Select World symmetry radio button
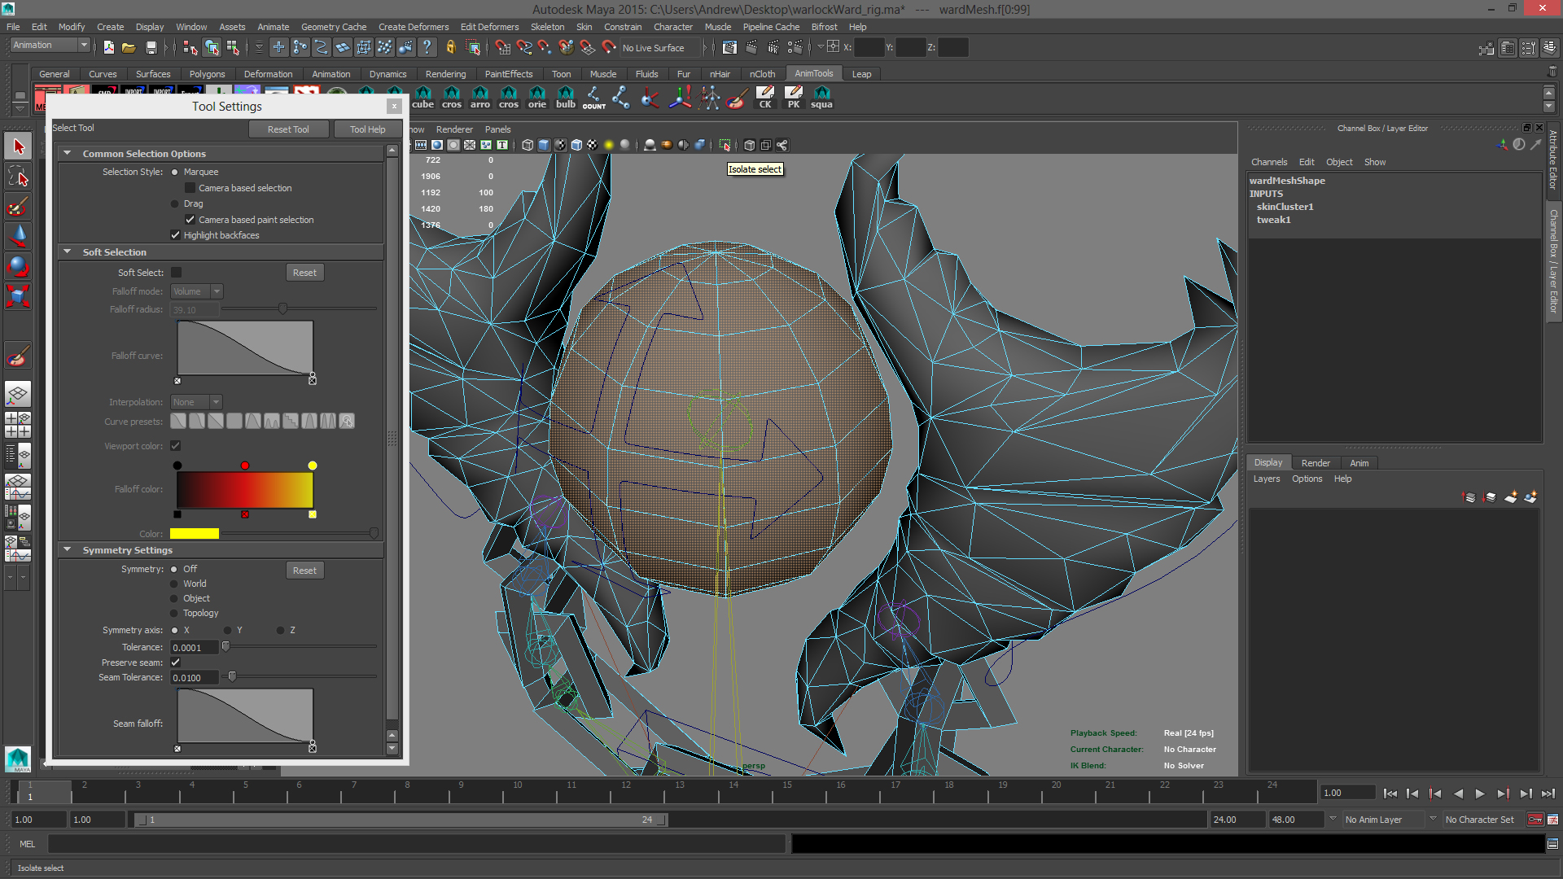The width and height of the screenshot is (1563, 879). coord(174,584)
